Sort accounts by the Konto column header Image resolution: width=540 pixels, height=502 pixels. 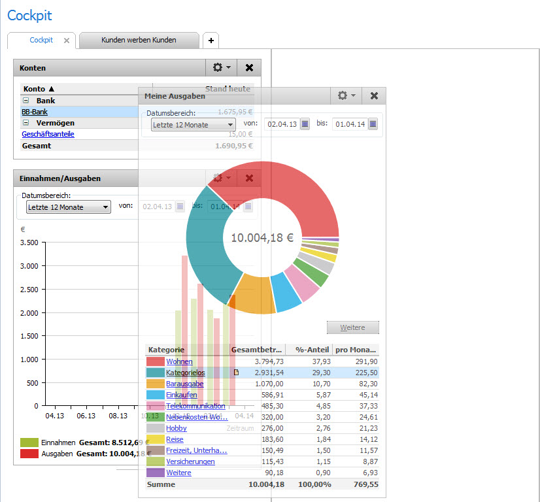tap(39, 89)
